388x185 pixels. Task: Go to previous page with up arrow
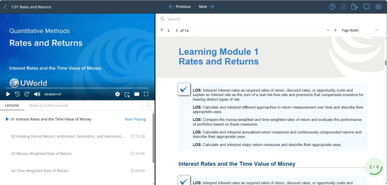pyautogui.click(x=162, y=30)
